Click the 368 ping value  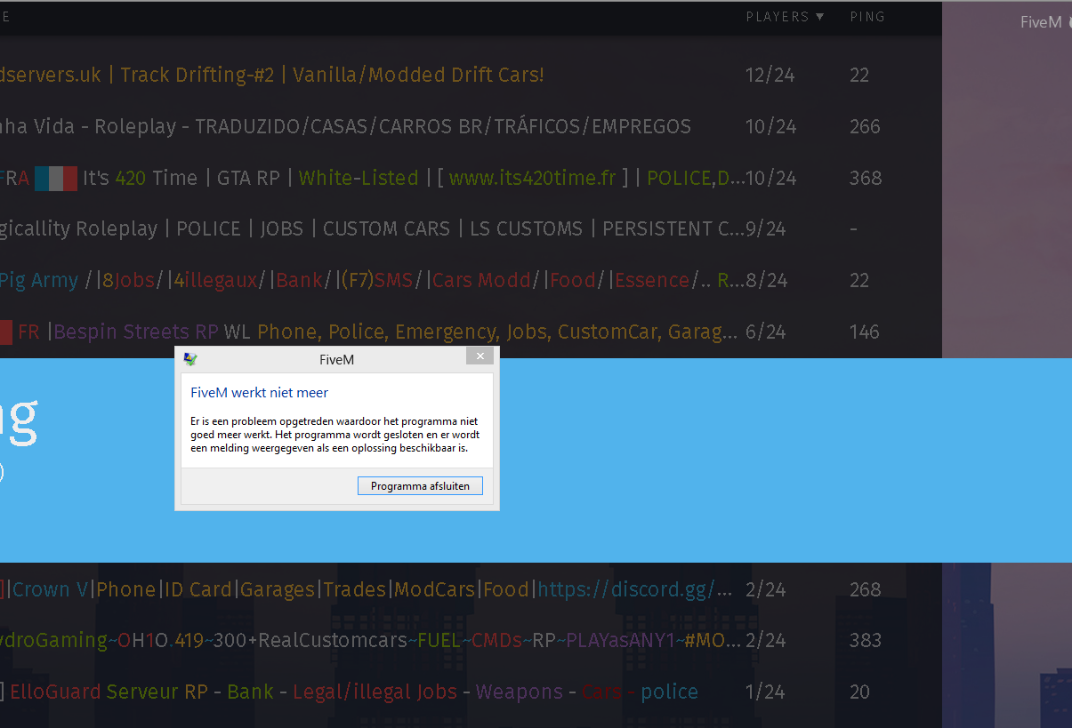click(x=866, y=178)
